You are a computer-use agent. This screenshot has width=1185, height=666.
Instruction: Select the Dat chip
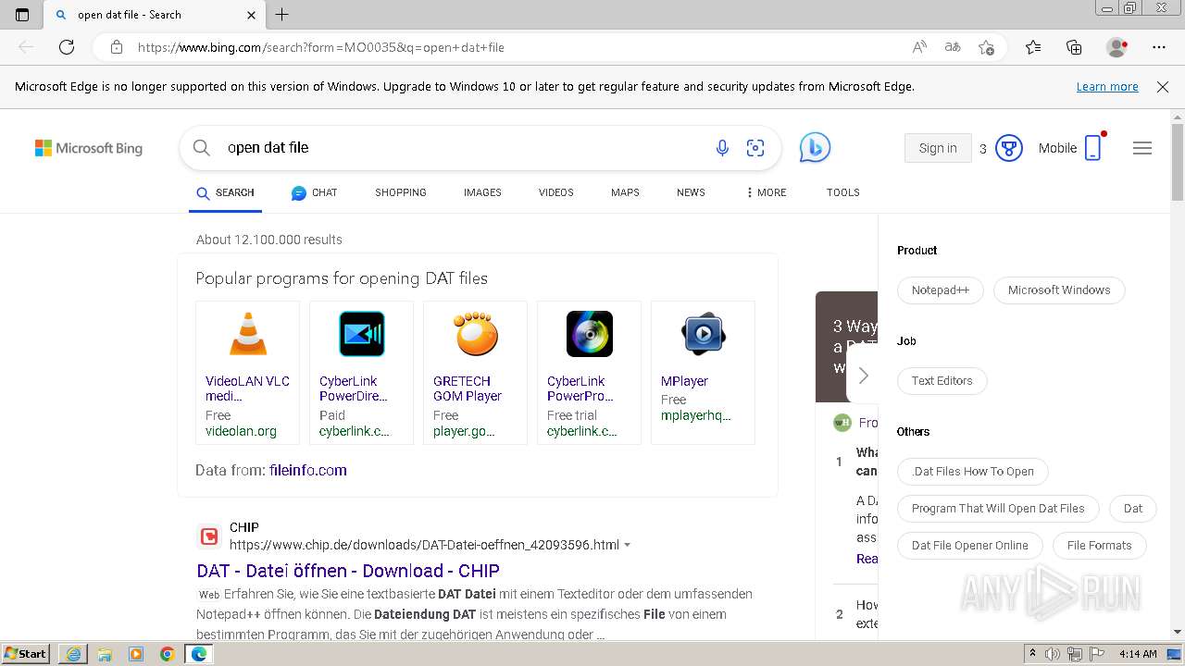[1133, 508]
